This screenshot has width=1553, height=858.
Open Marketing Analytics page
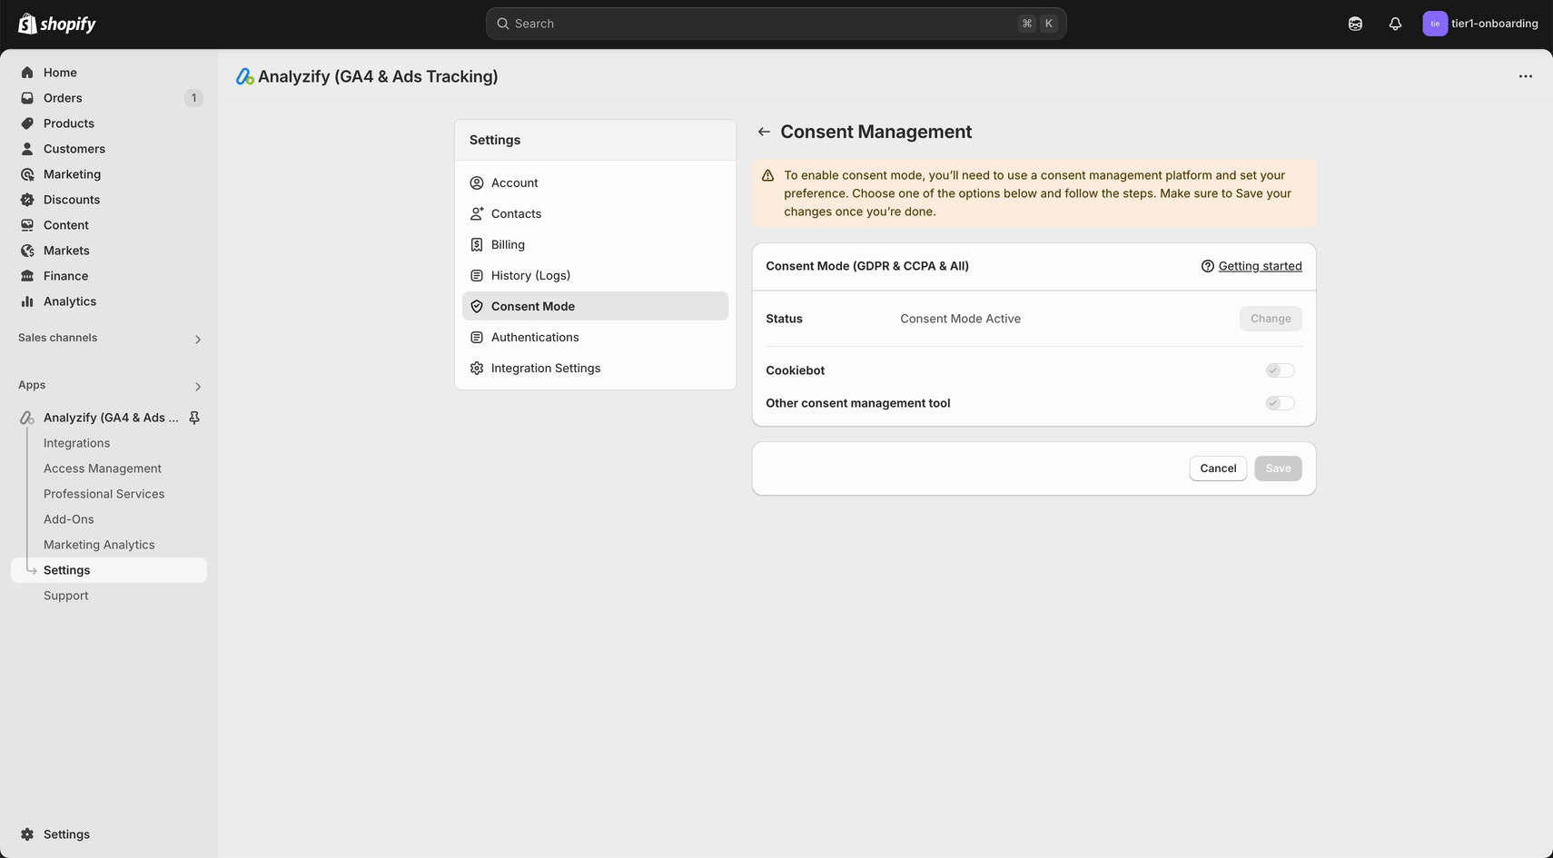[x=99, y=545]
